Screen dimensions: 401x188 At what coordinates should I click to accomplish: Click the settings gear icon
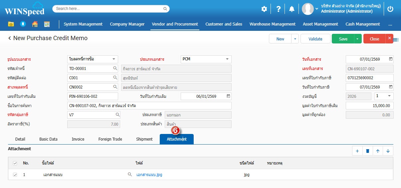pos(264,9)
